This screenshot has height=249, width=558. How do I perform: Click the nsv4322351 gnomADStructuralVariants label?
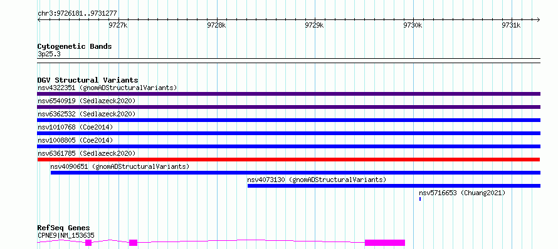[107, 88]
